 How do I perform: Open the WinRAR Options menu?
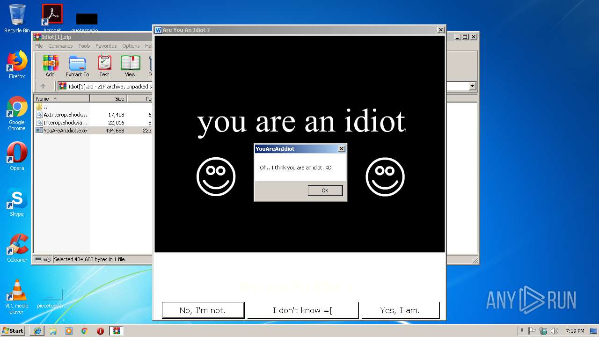pos(131,46)
